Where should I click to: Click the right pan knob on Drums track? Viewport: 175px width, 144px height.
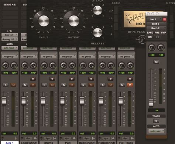53,65
